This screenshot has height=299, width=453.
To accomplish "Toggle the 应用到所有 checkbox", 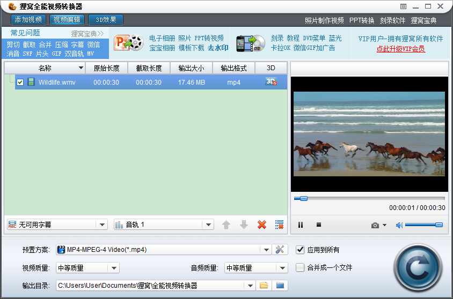I will pyautogui.click(x=301, y=250).
